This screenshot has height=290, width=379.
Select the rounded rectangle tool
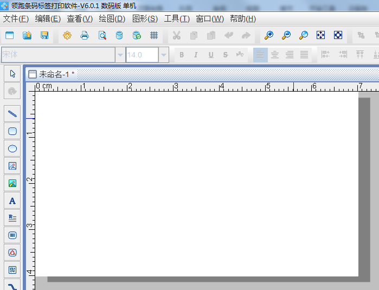12,131
